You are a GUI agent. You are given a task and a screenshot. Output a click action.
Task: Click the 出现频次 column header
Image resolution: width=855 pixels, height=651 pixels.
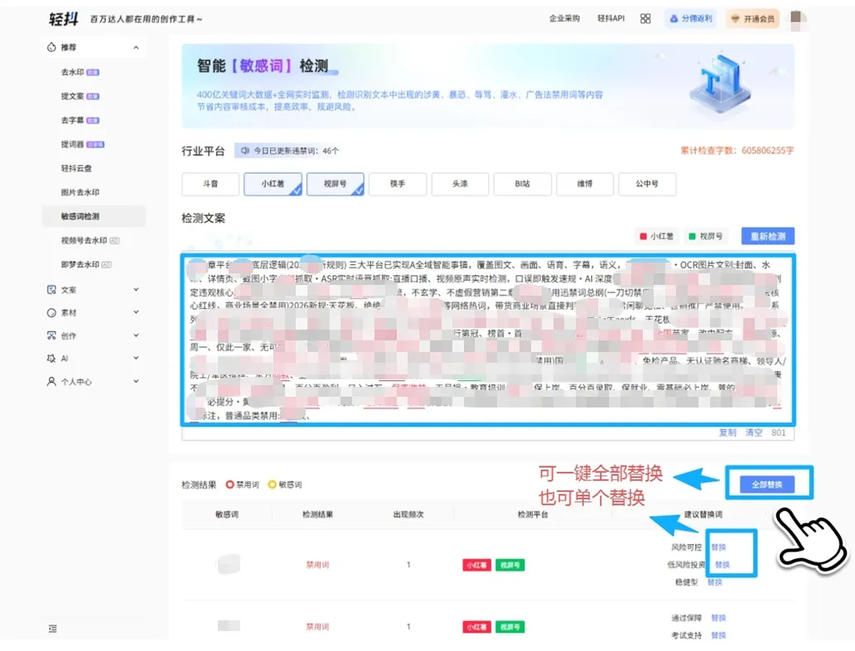[x=408, y=514]
